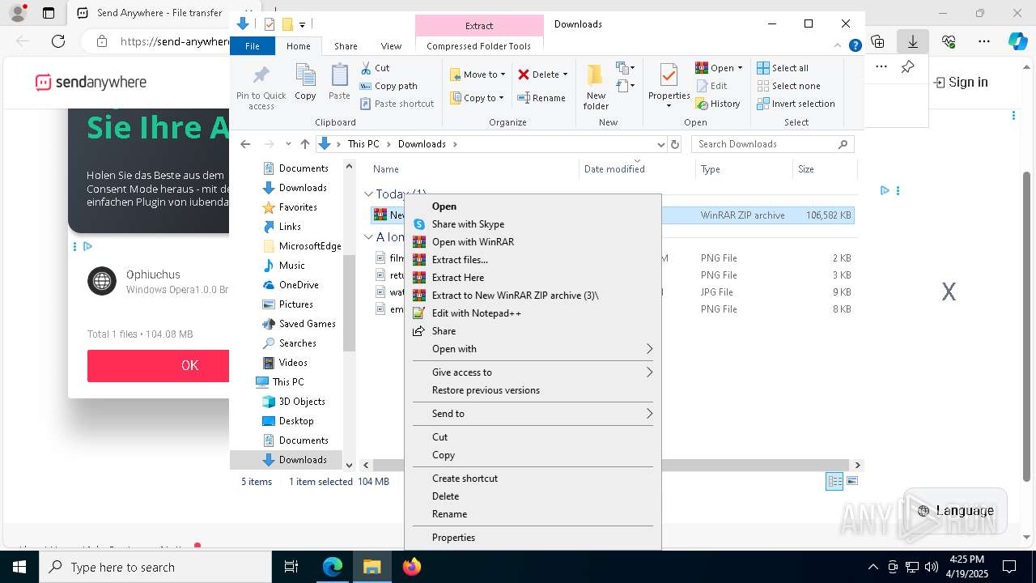Switch to the View ribbon tab
Viewport: 1036px width, 583px height.
391,46
